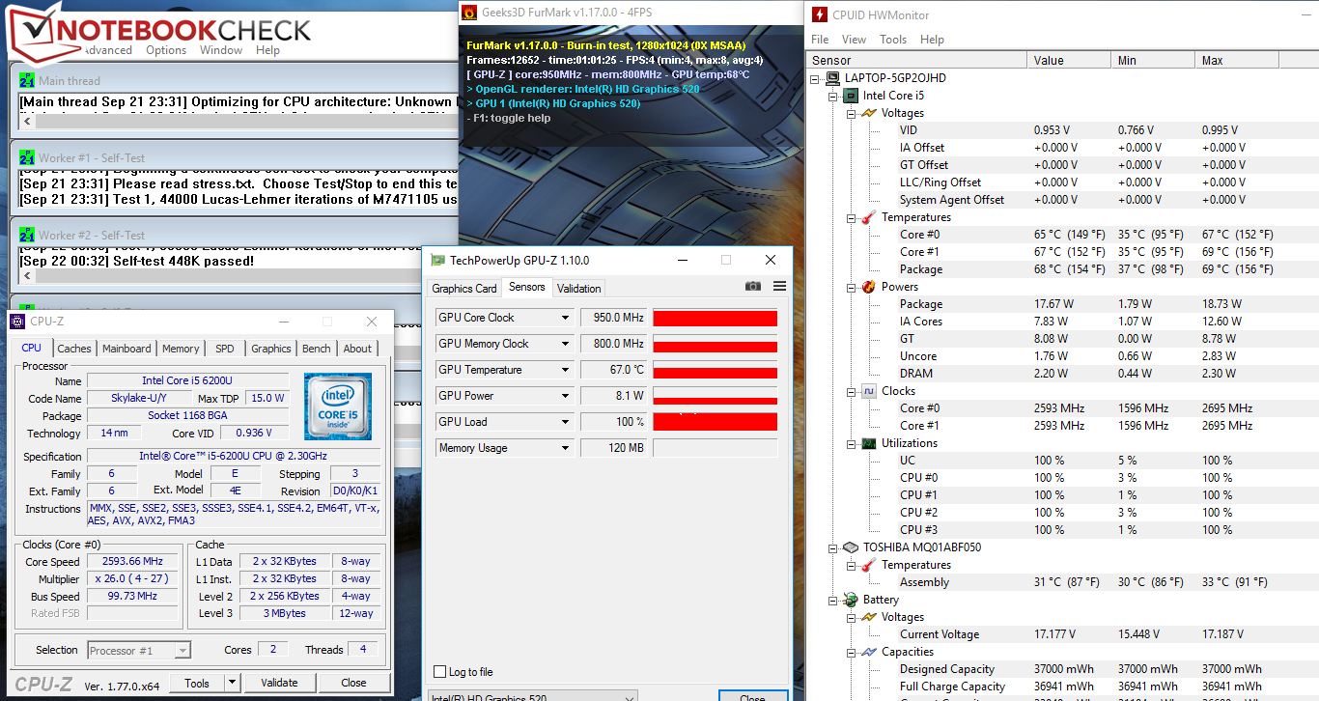
Task: Click the Voltages icon under Intel Core i5
Action: coord(868,113)
